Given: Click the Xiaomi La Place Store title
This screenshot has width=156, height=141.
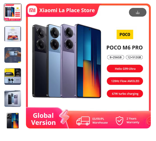Looking at the screenshot, I should tap(67, 10).
